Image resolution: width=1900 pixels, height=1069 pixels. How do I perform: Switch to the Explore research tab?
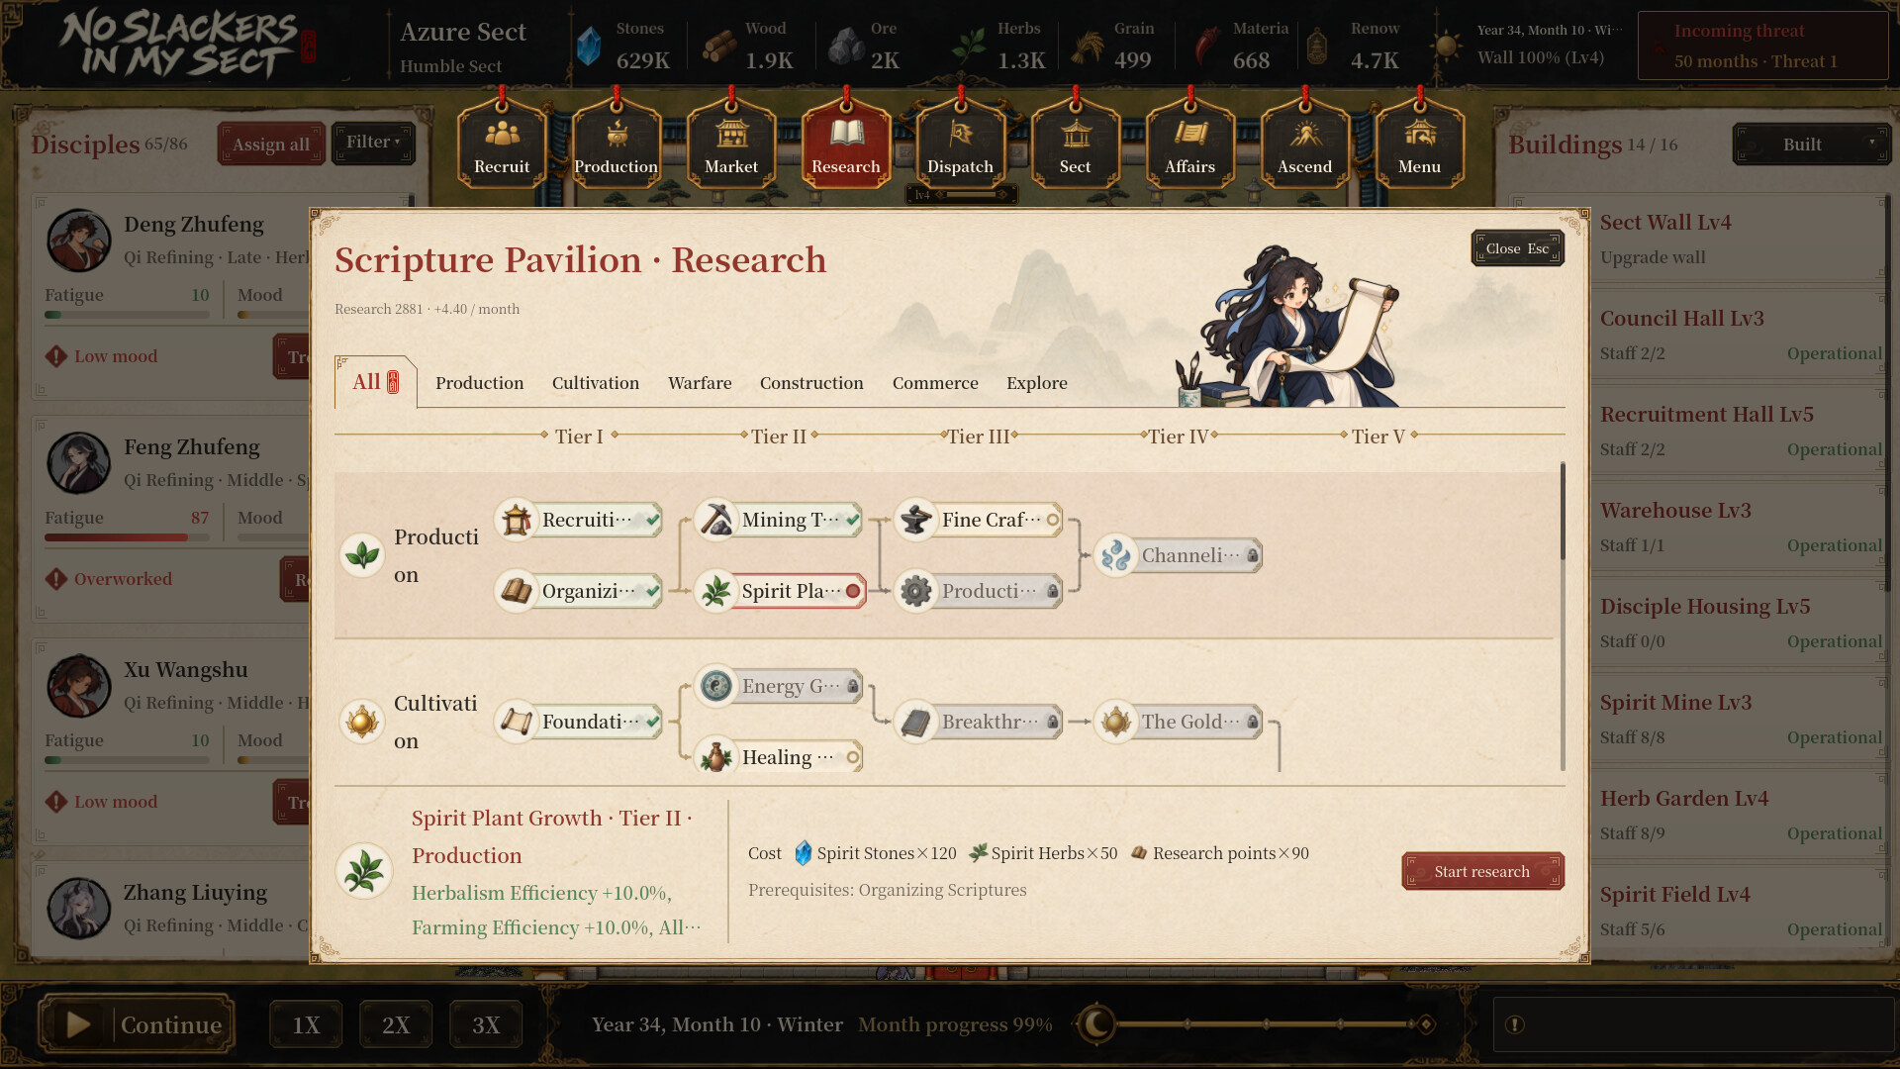(x=1037, y=383)
